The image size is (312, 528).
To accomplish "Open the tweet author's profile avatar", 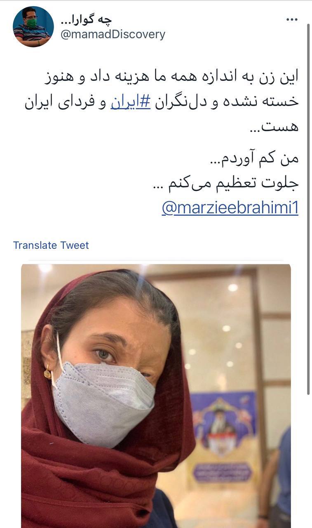I will tap(33, 27).
